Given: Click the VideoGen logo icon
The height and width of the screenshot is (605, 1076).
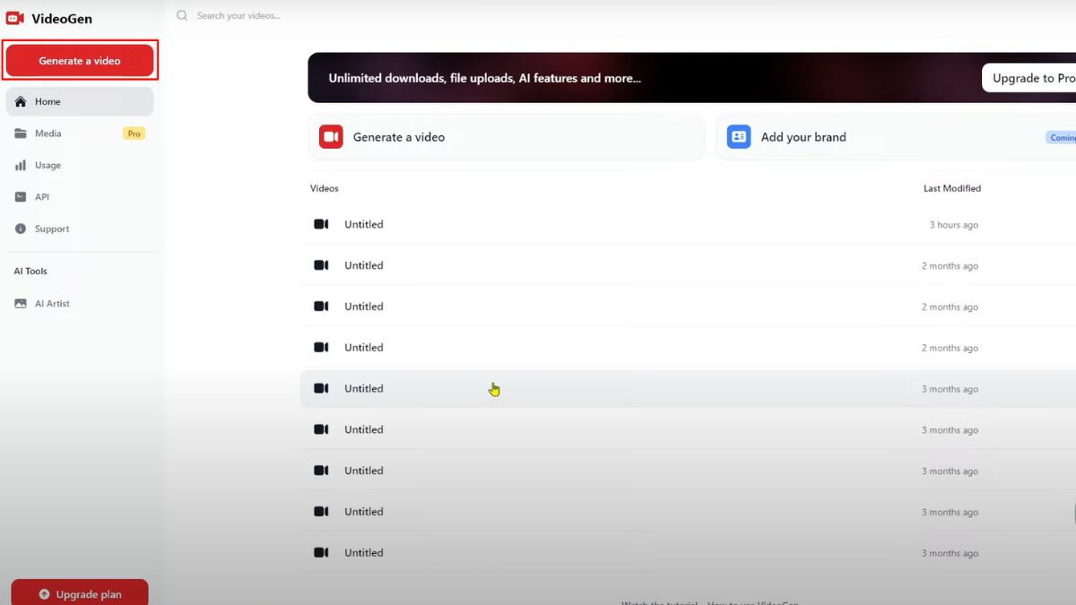Looking at the screenshot, I should coord(13,18).
